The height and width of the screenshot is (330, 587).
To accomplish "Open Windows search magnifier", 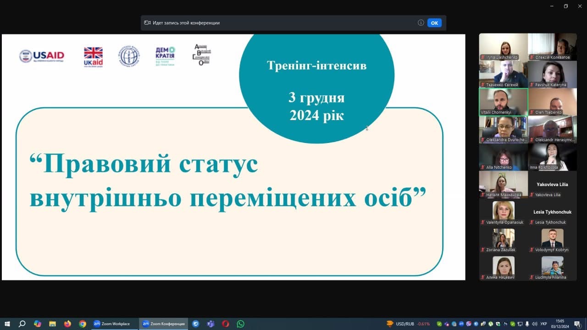I will point(22,324).
